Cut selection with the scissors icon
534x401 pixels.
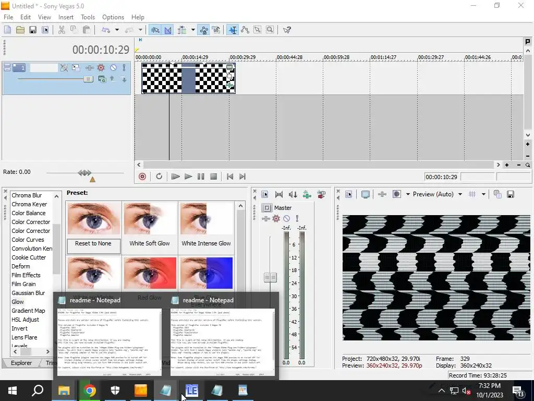(x=62, y=30)
